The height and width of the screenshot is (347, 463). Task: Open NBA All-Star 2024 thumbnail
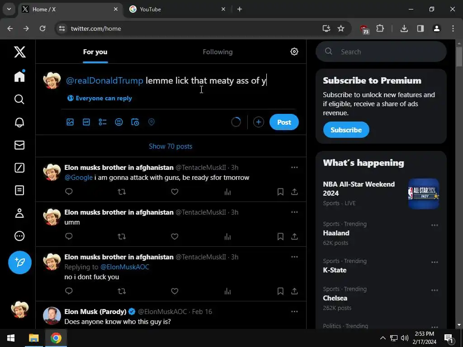point(423,193)
